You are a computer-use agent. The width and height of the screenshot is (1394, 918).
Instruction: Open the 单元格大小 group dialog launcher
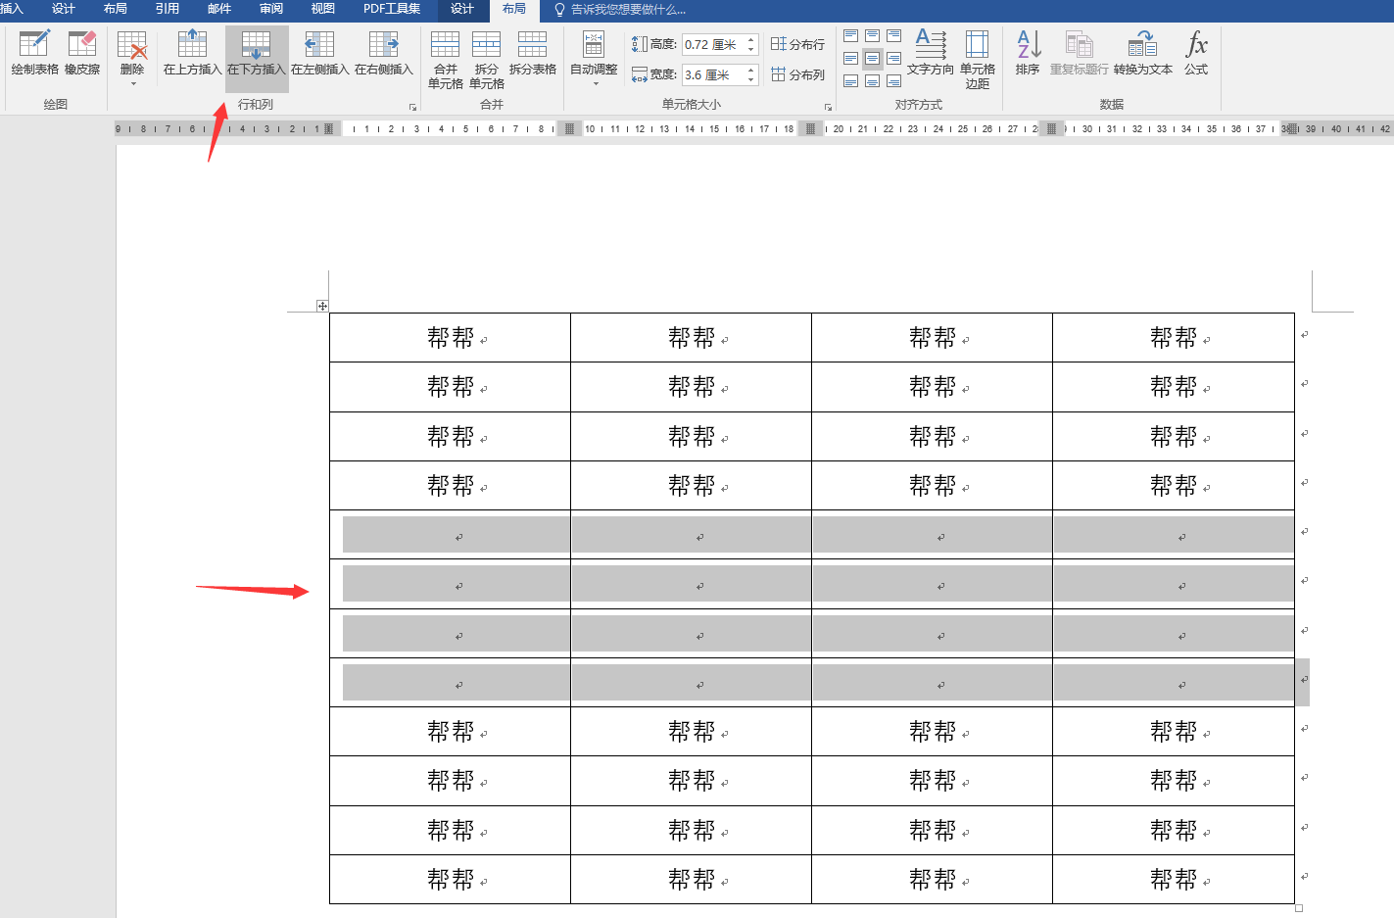828,107
